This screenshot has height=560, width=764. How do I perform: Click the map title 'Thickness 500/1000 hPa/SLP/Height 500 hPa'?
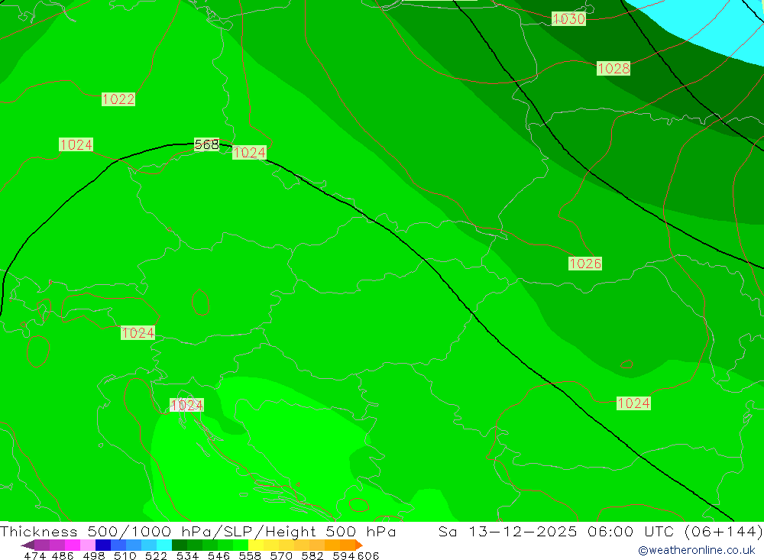point(198,531)
